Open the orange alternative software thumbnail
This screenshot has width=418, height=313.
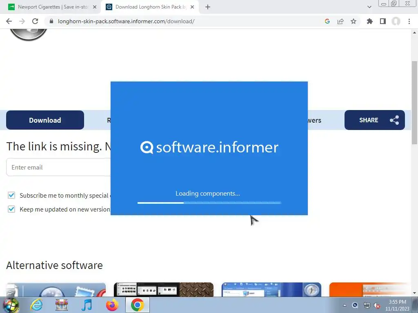pyautogui.click(x=370, y=290)
